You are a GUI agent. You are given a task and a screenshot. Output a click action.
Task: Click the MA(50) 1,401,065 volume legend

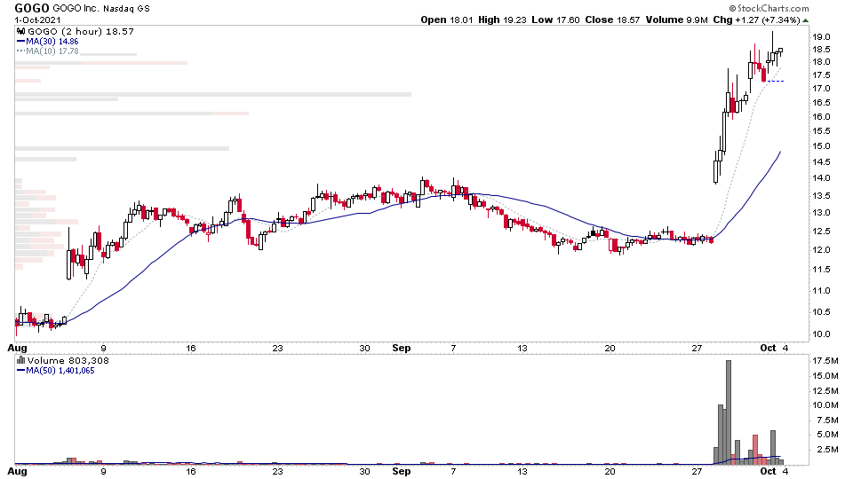click(55, 371)
